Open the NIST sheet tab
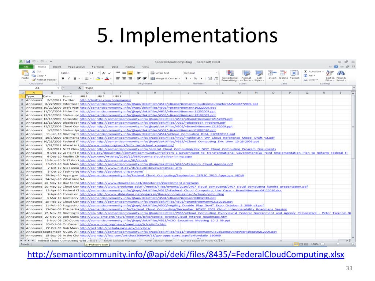This screenshot has width=375, height=281. point(94,241)
